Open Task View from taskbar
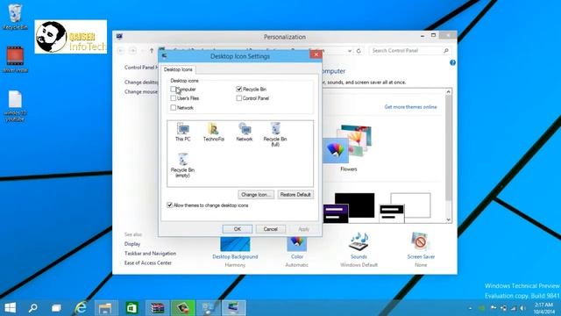561x316 pixels. [x=56, y=307]
